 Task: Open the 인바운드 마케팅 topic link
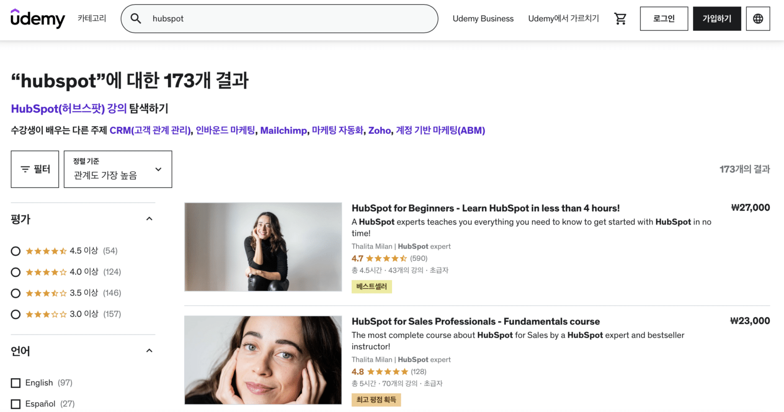pyautogui.click(x=226, y=130)
